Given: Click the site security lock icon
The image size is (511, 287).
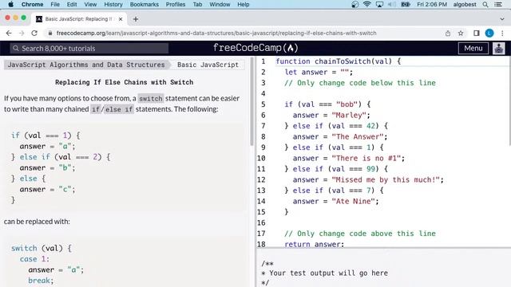Looking at the screenshot, I should click(50, 33).
